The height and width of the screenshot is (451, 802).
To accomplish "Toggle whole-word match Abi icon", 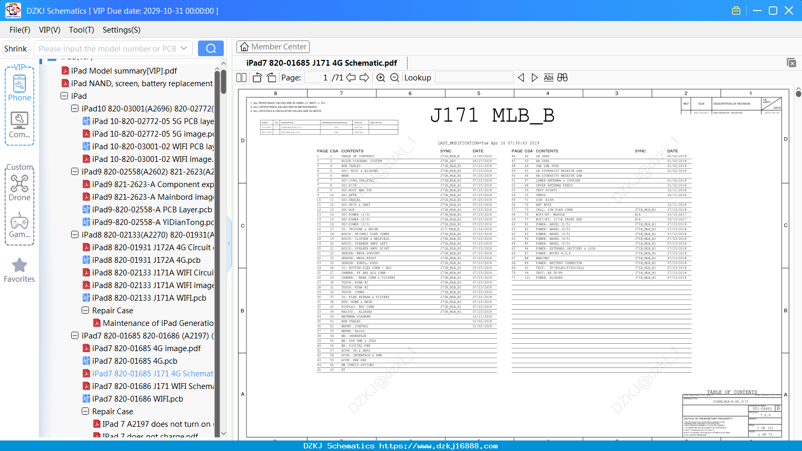I will pos(548,78).
